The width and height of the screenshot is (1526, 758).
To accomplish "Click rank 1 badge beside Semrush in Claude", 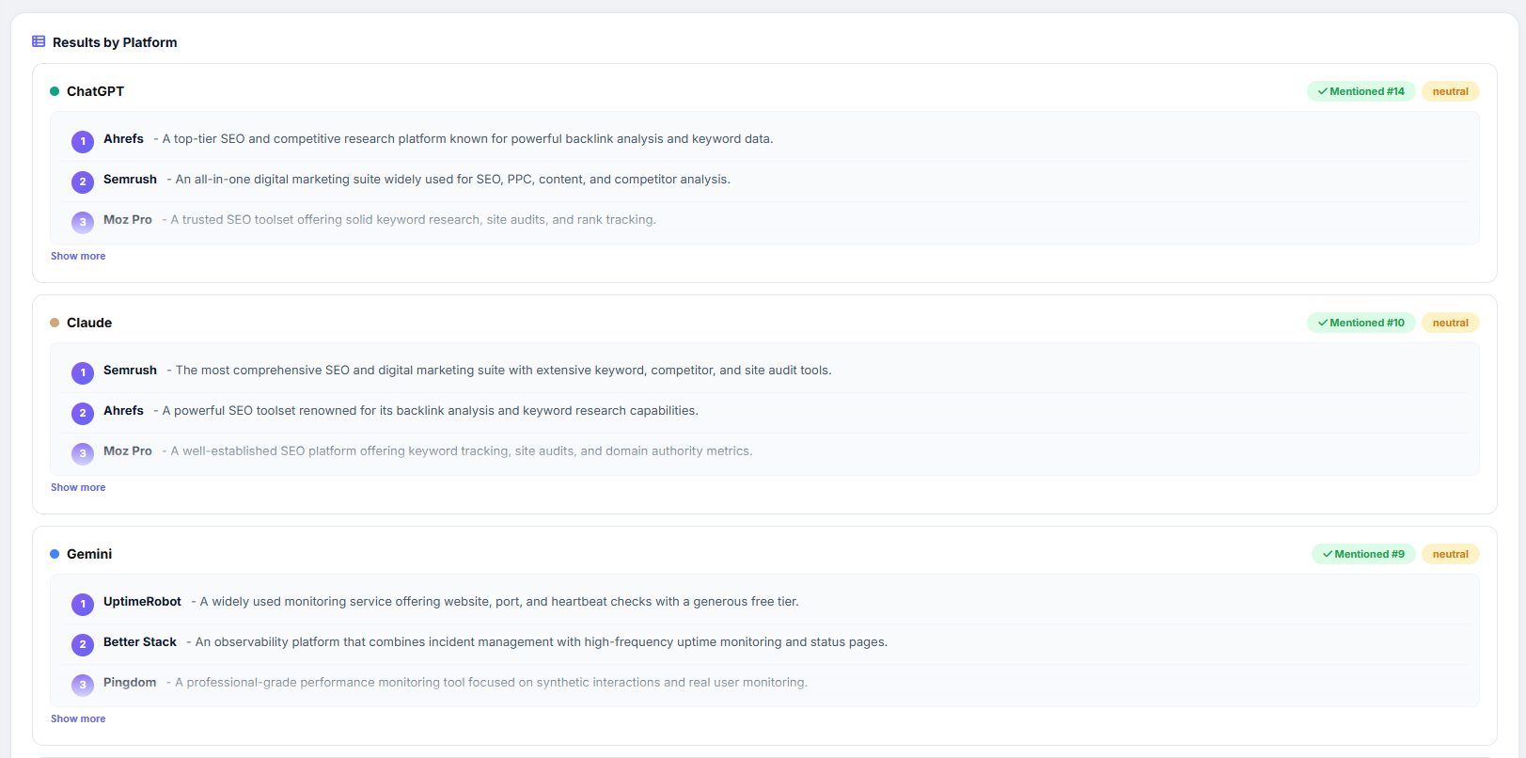I will [83, 372].
